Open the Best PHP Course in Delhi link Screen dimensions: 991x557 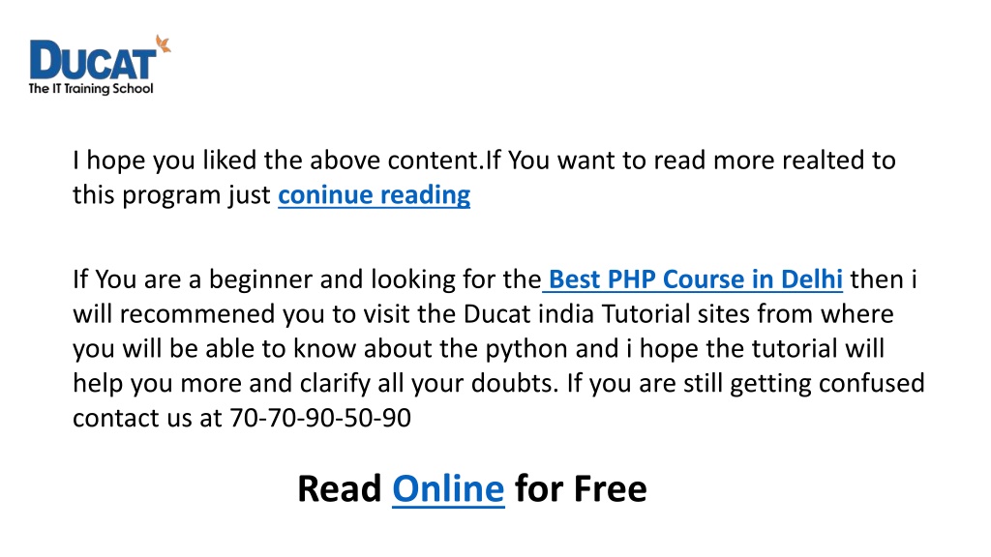coord(695,279)
